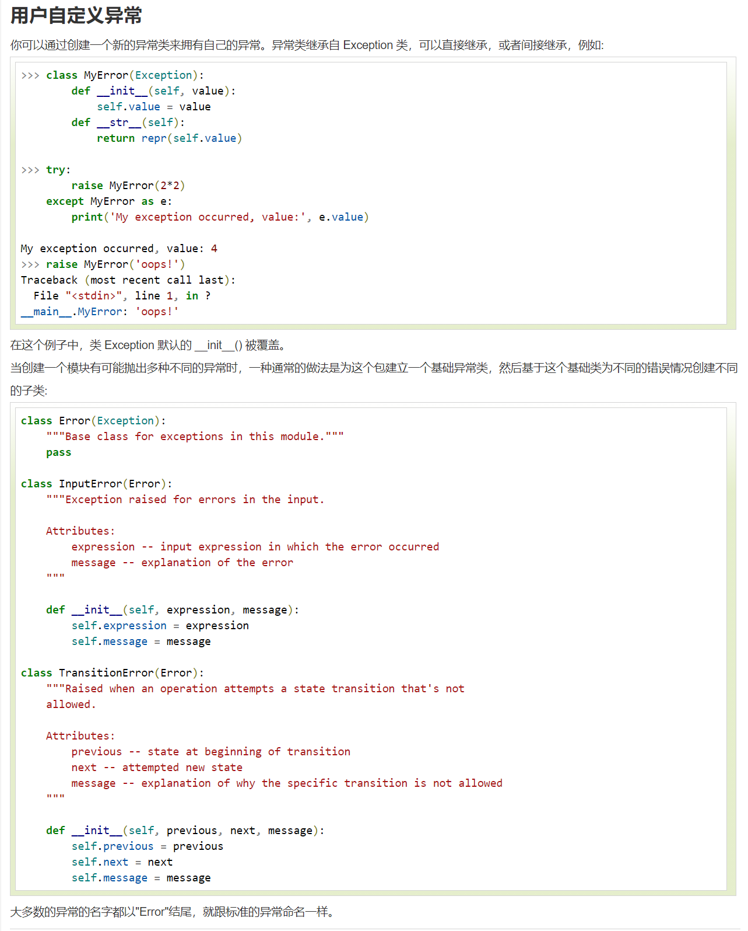Image resolution: width=748 pixels, height=931 pixels.
Task: Click the line 'self.previous = previous'
Action: point(148,846)
